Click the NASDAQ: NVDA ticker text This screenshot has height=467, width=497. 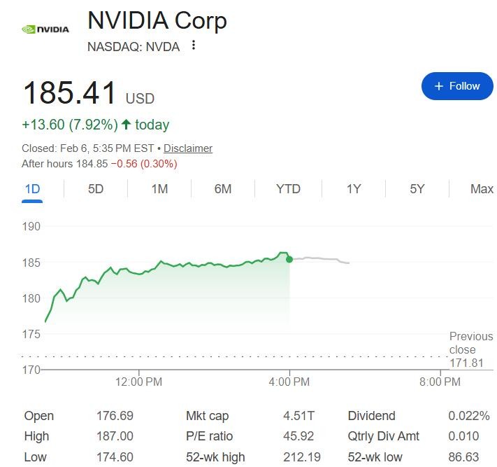point(134,47)
